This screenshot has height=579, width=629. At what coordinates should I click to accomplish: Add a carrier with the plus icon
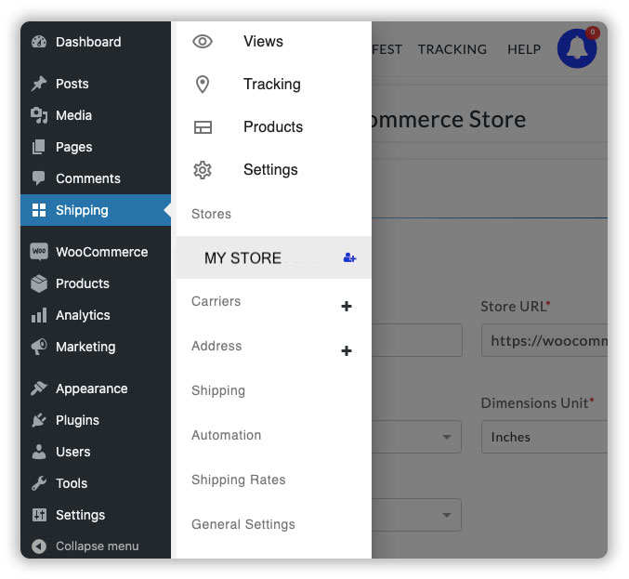(347, 306)
